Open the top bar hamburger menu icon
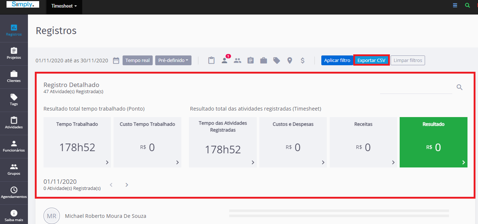Screen dimensions: 478x224 click(455, 5)
